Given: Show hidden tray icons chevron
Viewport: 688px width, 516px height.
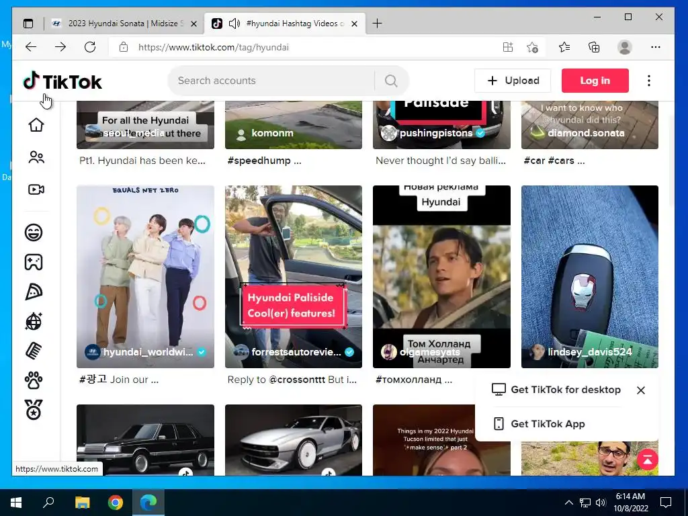Looking at the screenshot, I should click(x=568, y=503).
